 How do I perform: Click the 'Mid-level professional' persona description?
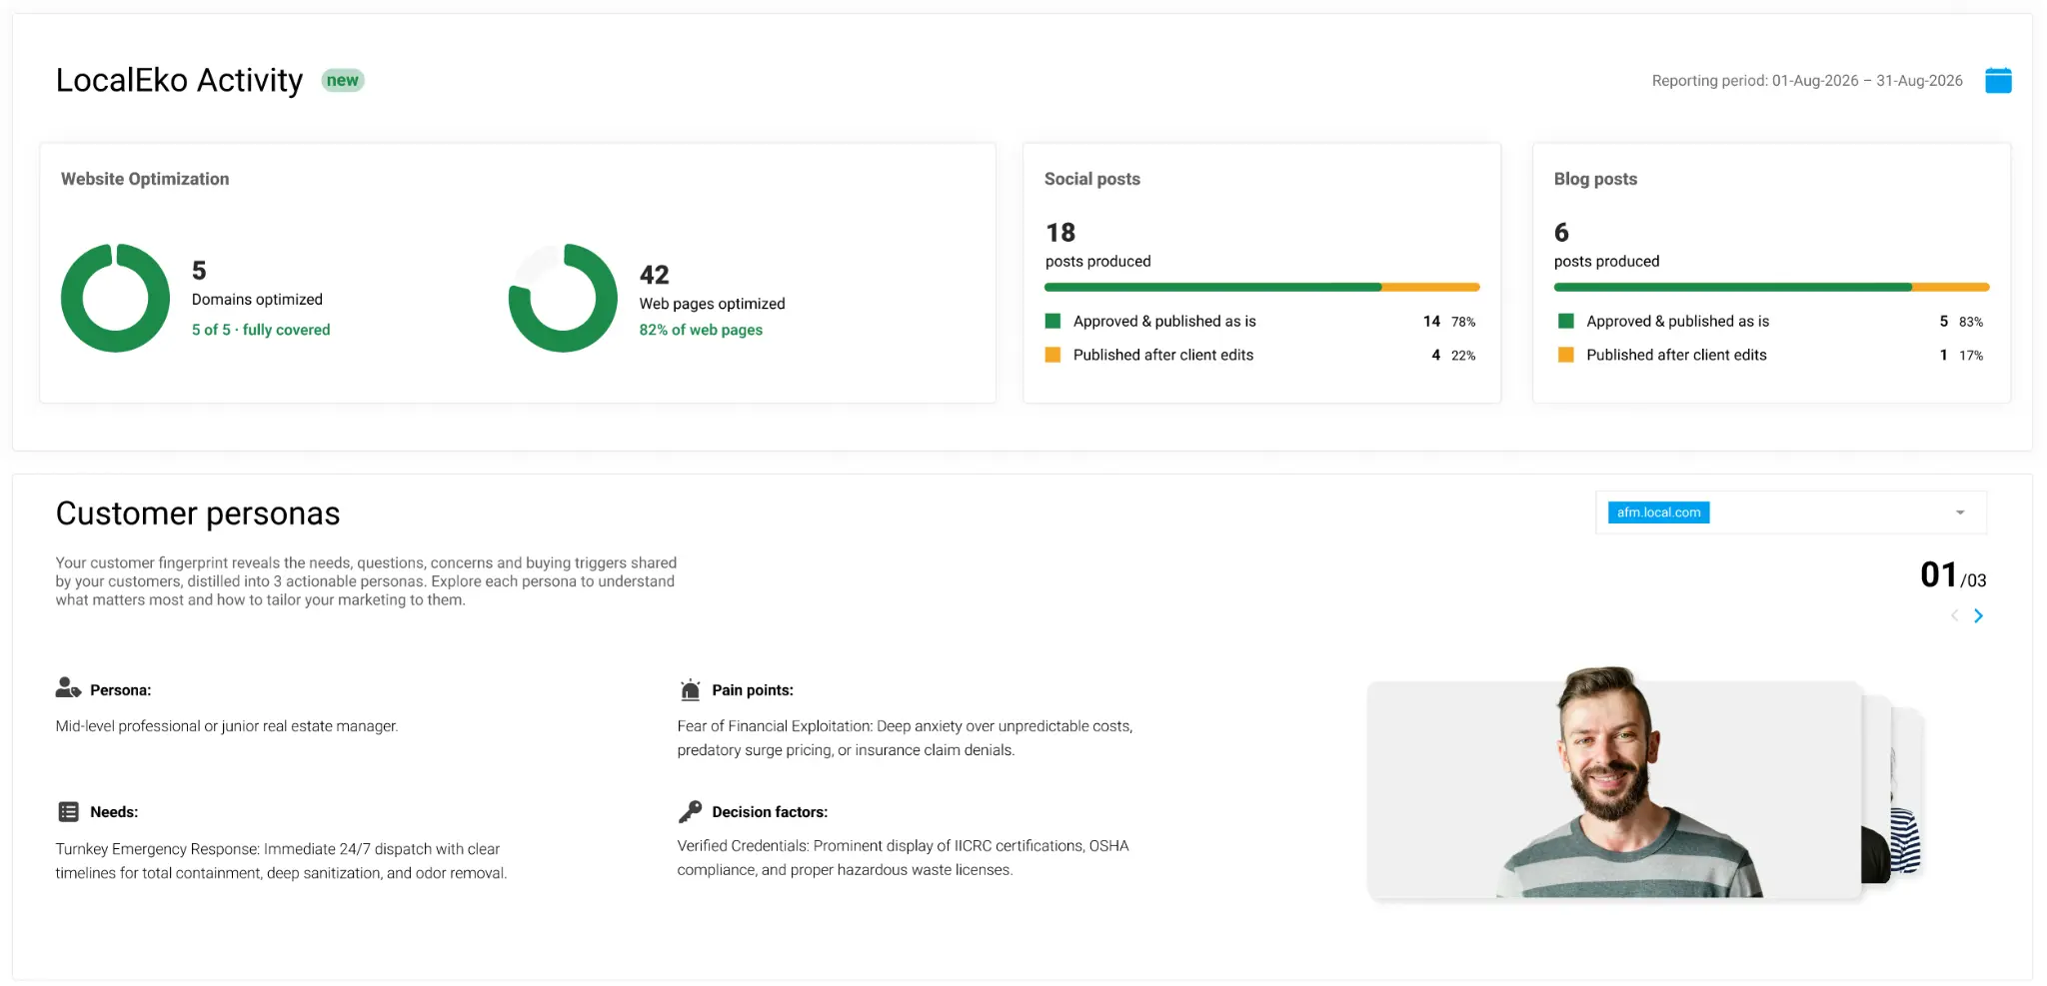(227, 726)
